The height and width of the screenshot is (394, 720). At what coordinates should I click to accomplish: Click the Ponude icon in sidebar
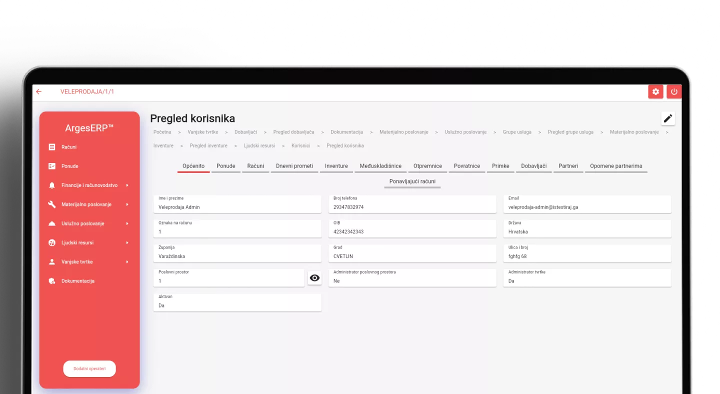[52, 166]
